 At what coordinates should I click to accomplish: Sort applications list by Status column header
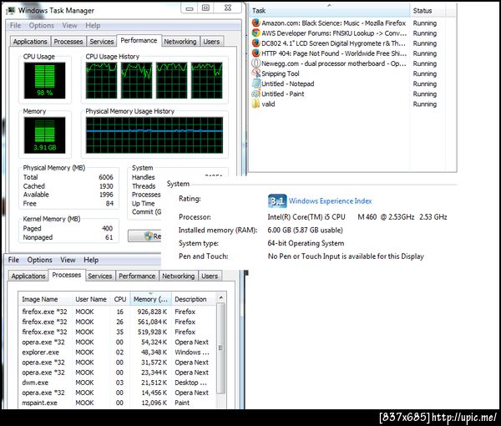(x=428, y=11)
